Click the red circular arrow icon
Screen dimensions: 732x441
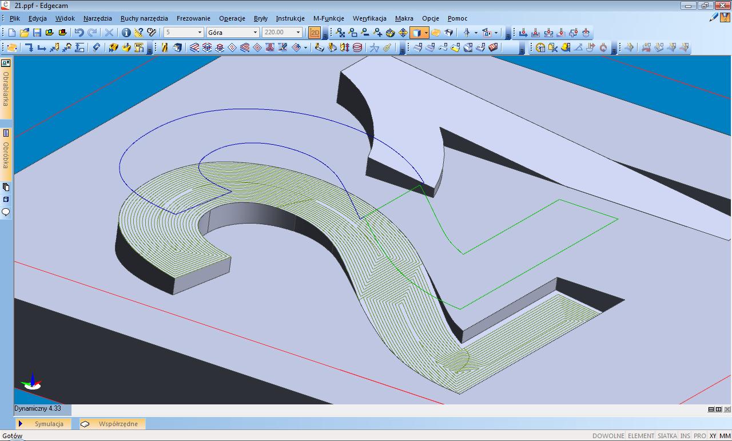pos(603,47)
